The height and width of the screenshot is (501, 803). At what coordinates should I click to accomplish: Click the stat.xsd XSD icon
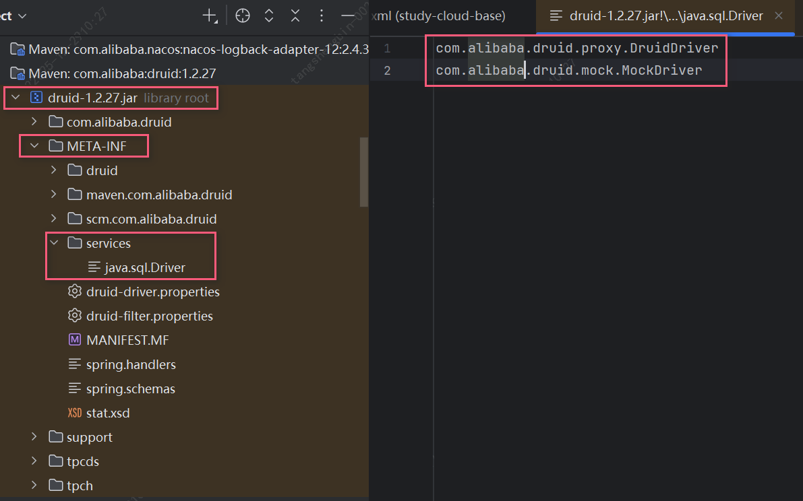click(75, 413)
